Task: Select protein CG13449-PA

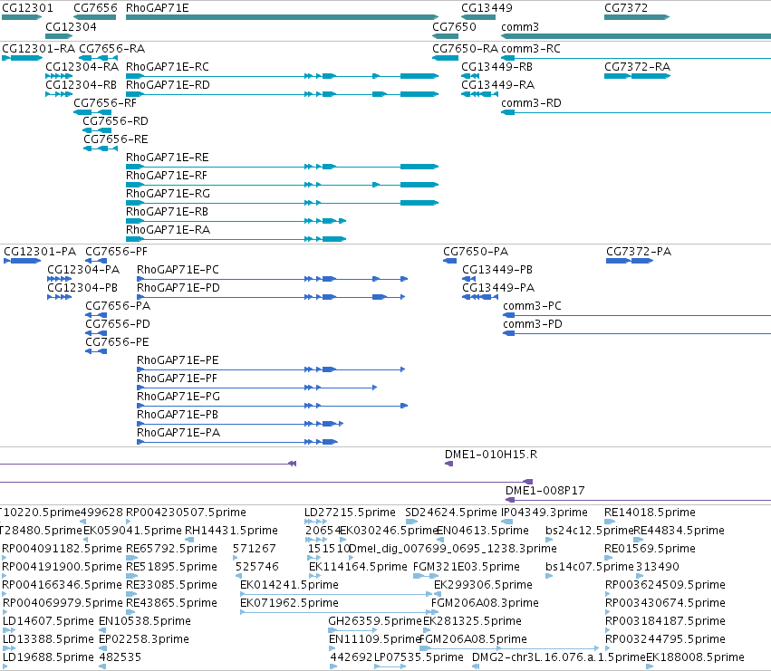Action: 480,297
